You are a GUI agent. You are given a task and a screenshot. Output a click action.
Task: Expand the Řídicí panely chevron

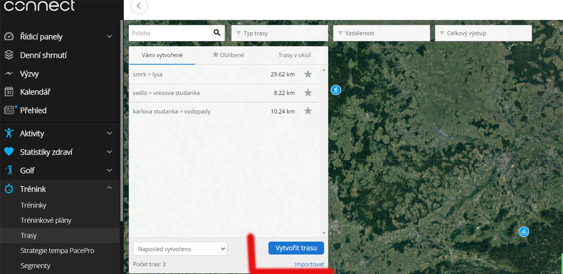click(x=110, y=37)
